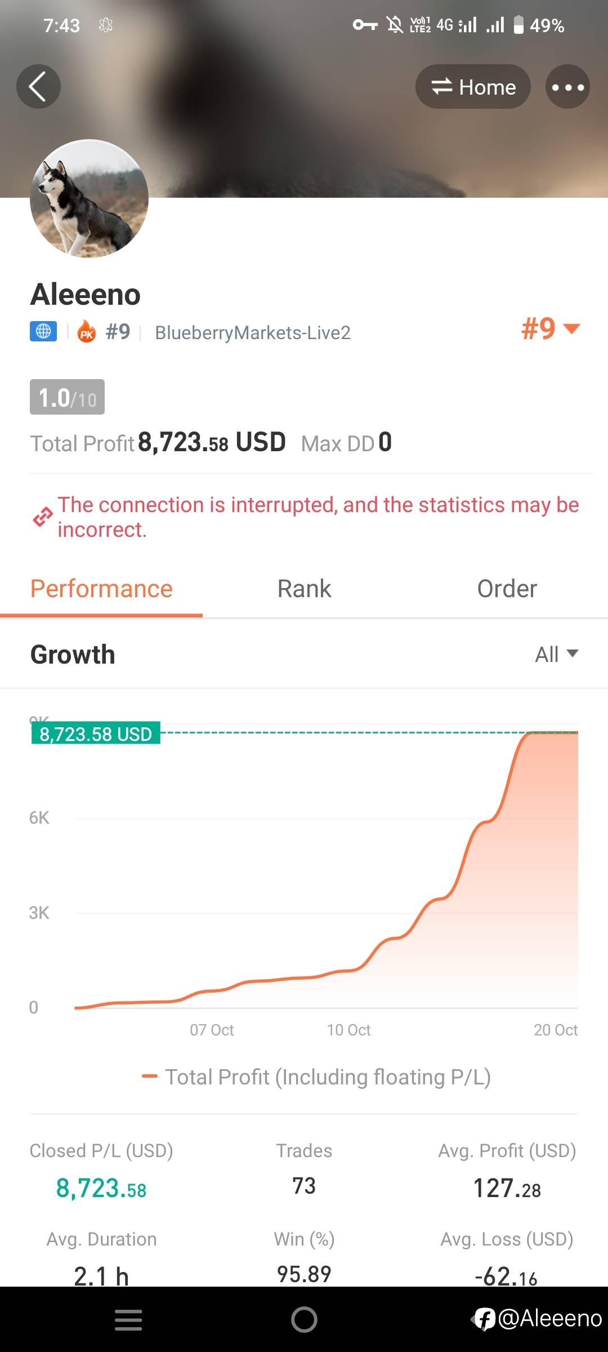
Task: Switch to the Rank tab
Action: tap(304, 589)
